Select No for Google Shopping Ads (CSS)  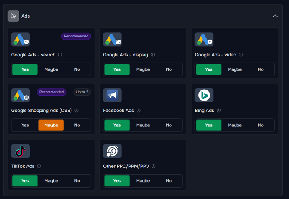77,125
